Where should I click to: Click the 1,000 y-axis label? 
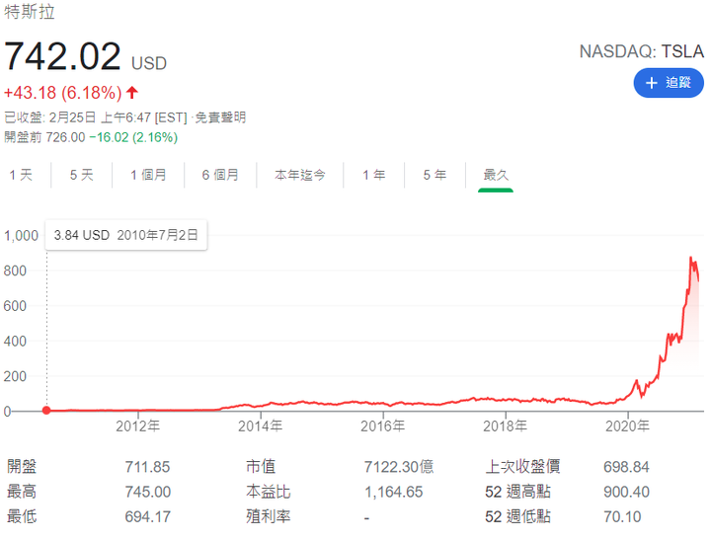coord(21,235)
